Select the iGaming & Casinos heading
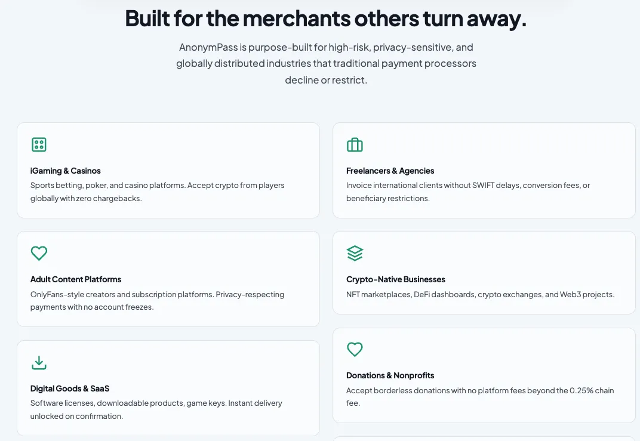Viewport: 640px width, 441px height. tap(65, 171)
